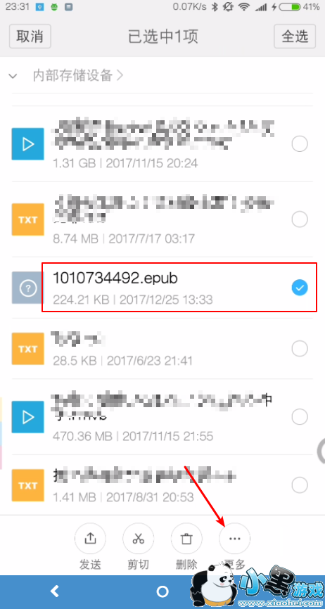Select the 28.5 KB TXT file checkbox

click(300, 349)
